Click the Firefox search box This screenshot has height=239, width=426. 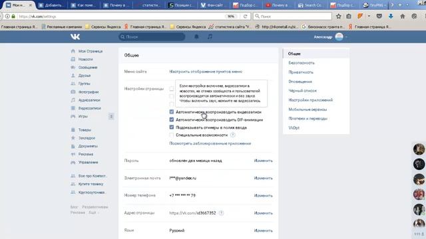(292, 16)
